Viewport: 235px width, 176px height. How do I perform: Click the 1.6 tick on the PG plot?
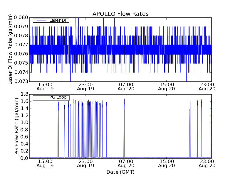pos(24,101)
